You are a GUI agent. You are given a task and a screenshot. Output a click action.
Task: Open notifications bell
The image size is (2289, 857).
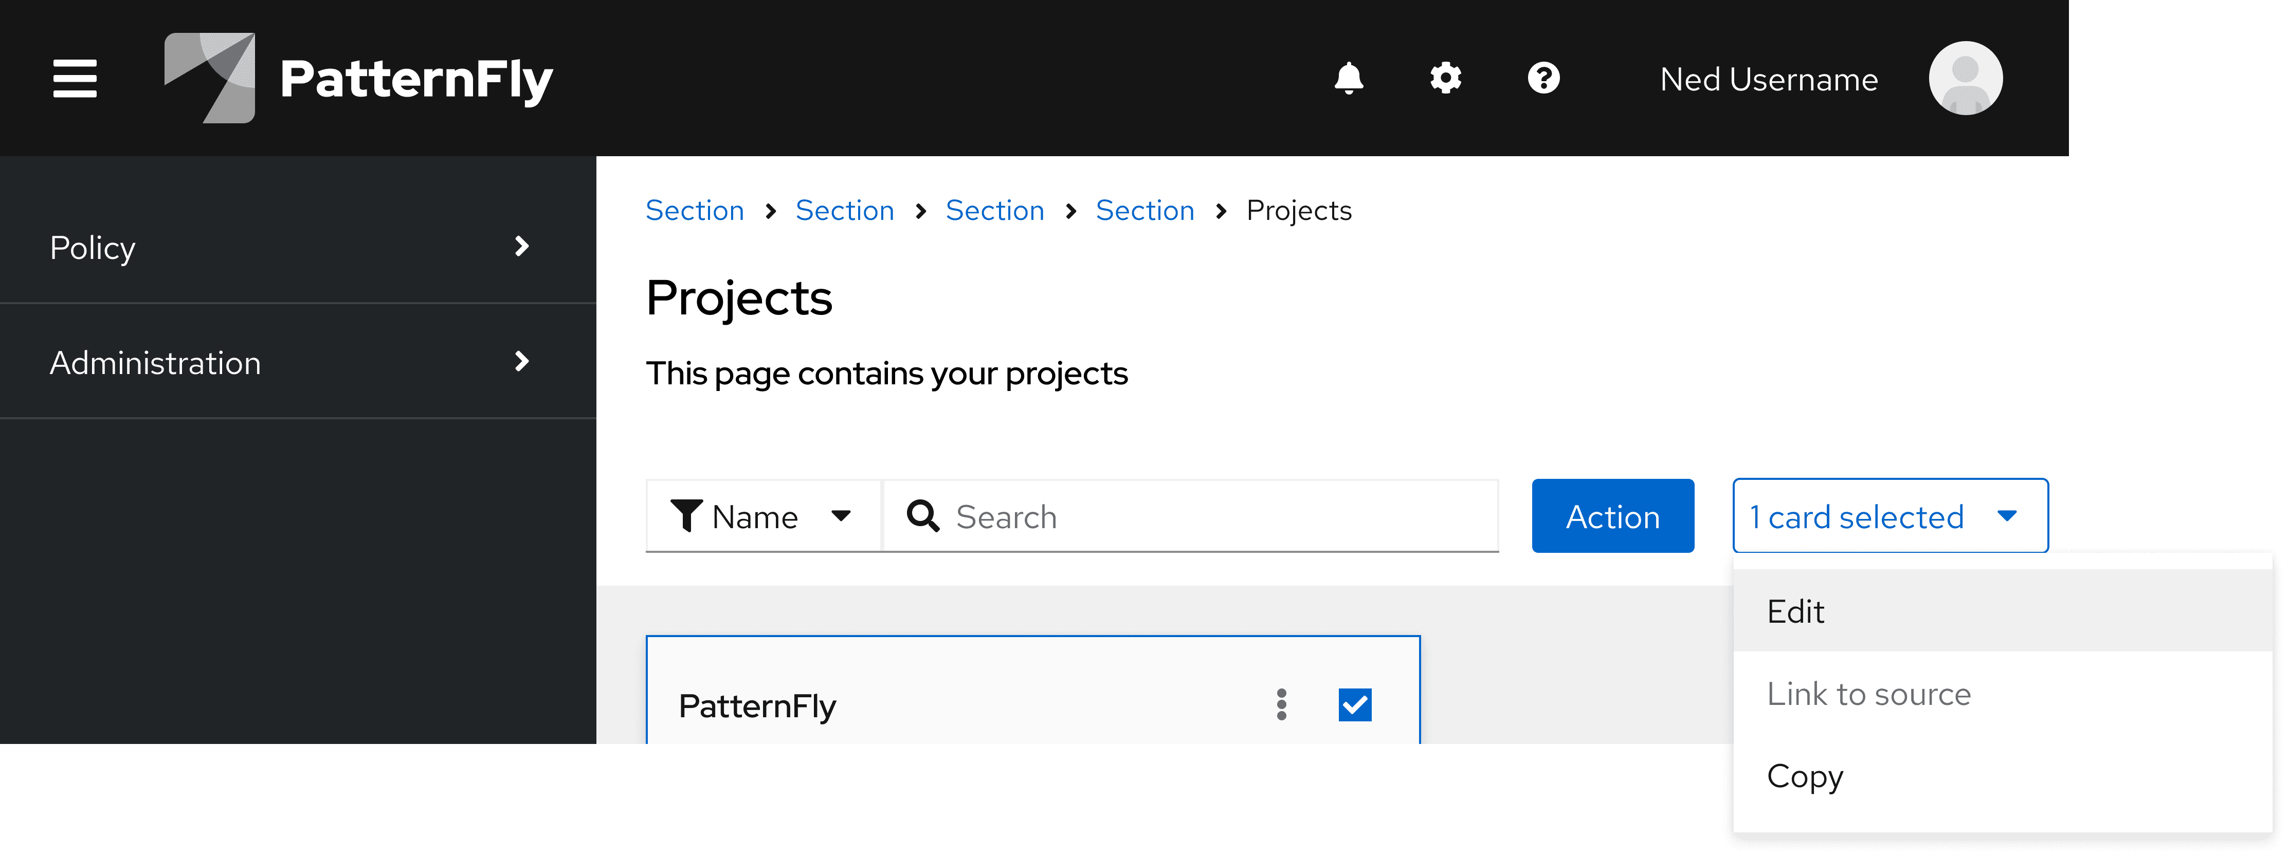click(x=1348, y=78)
